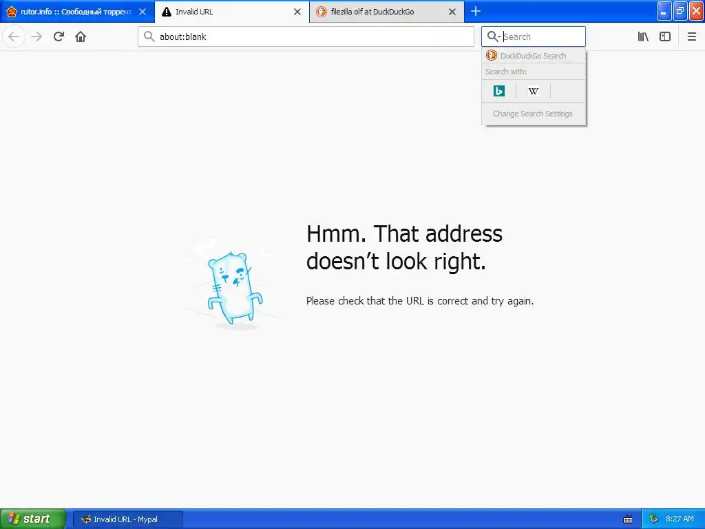
Task: Open Change Search Settings
Action: pyautogui.click(x=534, y=114)
